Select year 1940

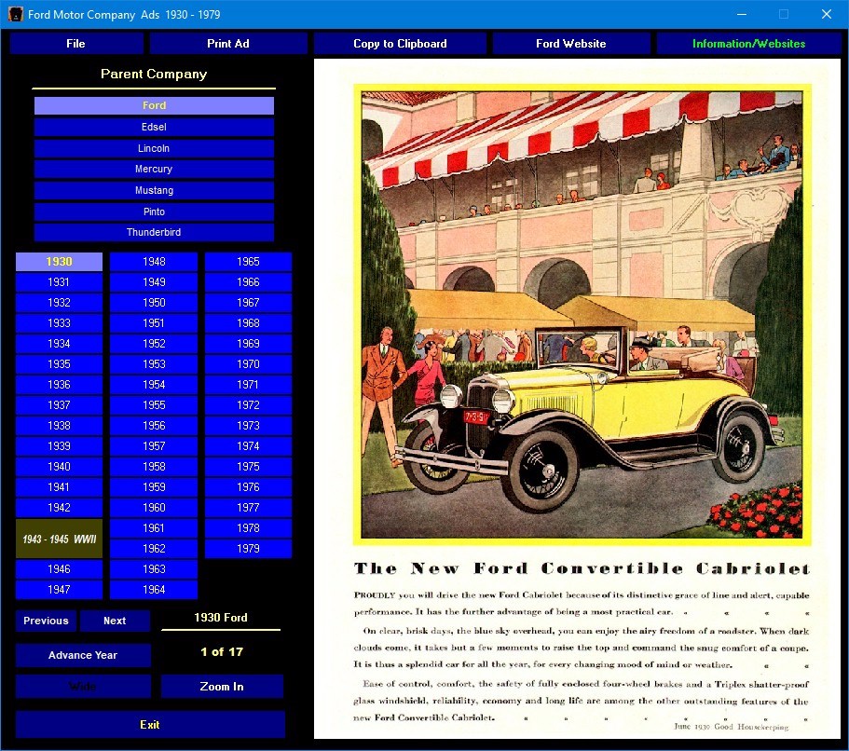coord(59,467)
